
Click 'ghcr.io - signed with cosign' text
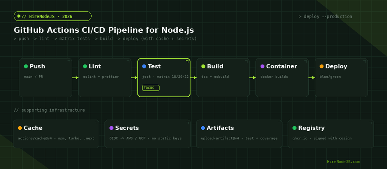click(322, 138)
